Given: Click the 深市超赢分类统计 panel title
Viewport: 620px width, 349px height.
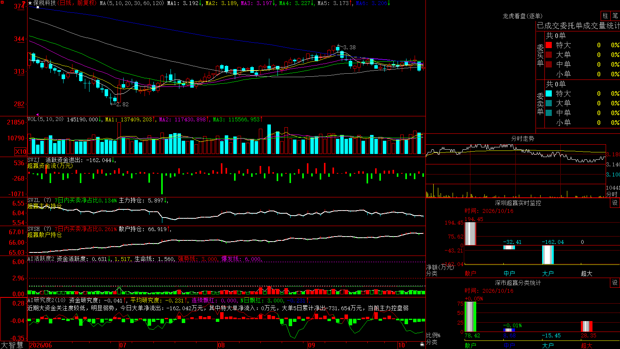Looking at the screenshot, I should pos(518,283).
